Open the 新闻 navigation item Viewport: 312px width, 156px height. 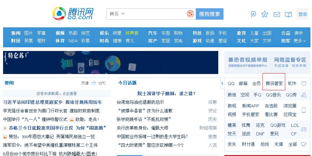tap(16, 33)
